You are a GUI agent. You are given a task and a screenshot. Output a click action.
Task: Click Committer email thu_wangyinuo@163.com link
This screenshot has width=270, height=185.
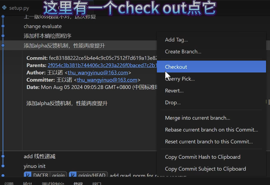[107, 80]
